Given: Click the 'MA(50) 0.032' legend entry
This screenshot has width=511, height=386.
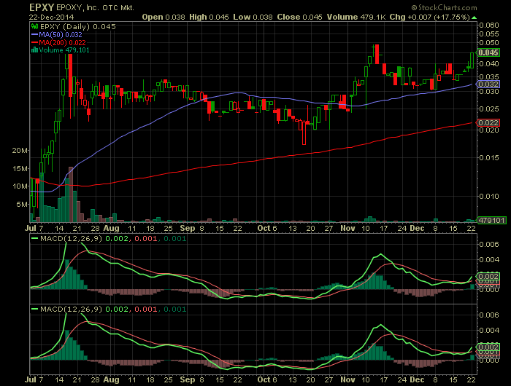Looking at the screenshot, I should (61, 34).
